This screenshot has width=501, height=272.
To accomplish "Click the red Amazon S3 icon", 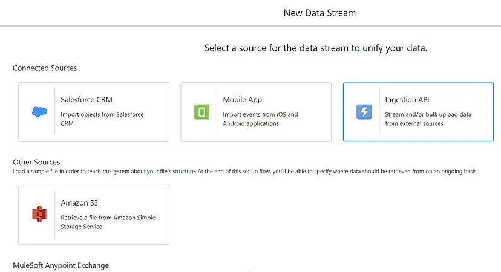I will pos(39,214).
